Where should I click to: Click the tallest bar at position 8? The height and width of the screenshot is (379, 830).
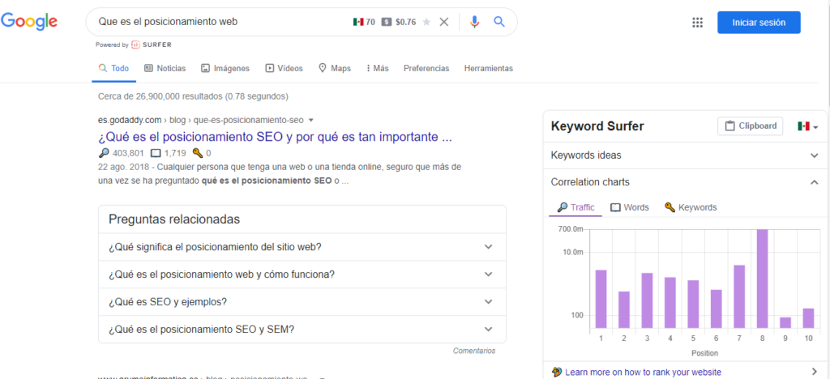(x=763, y=279)
